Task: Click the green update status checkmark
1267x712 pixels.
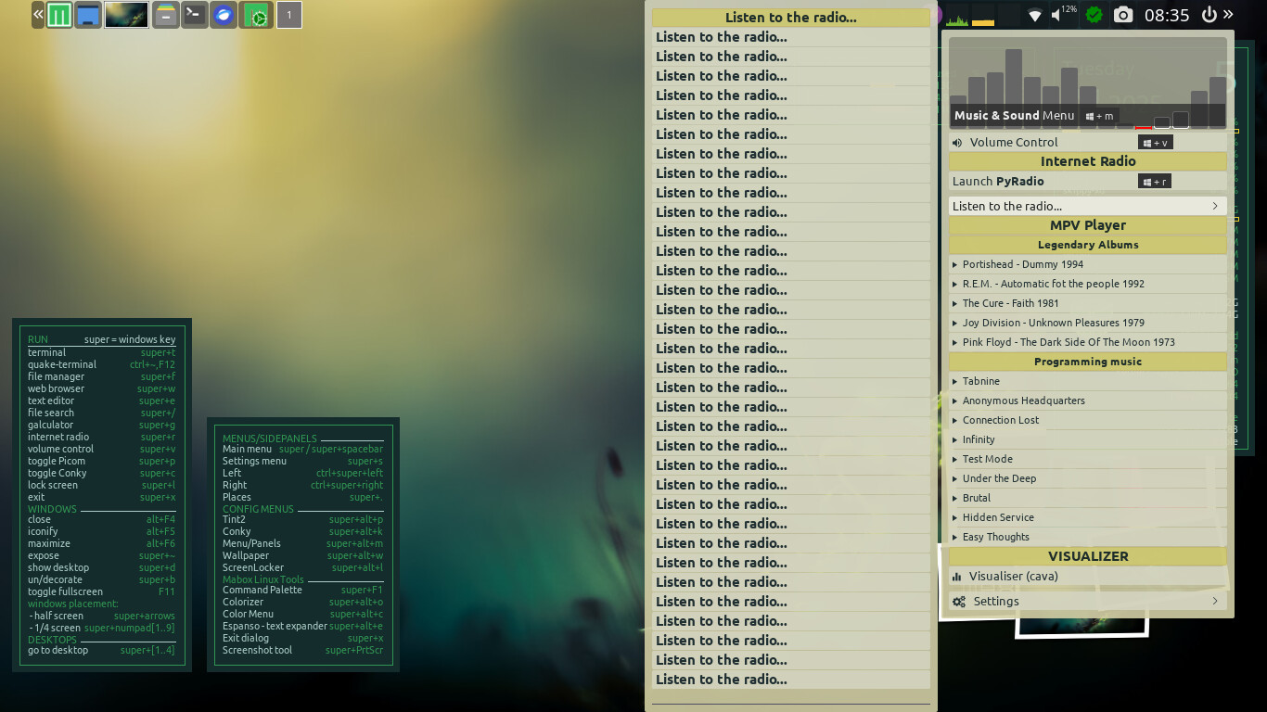Action: [1094, 15]
